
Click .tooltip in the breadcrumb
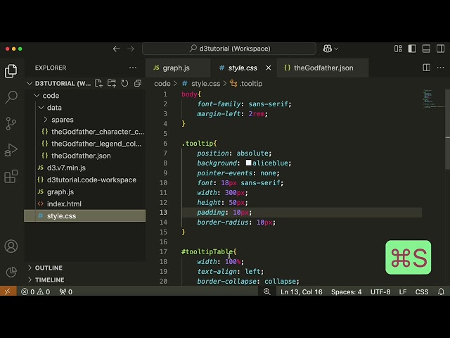click(251, 84)
